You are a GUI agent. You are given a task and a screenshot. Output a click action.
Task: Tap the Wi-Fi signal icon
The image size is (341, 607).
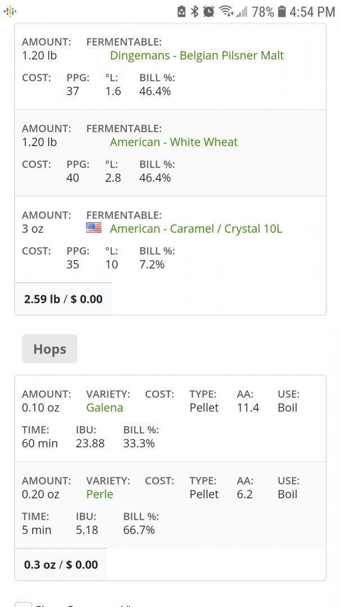tap(226, 12)
